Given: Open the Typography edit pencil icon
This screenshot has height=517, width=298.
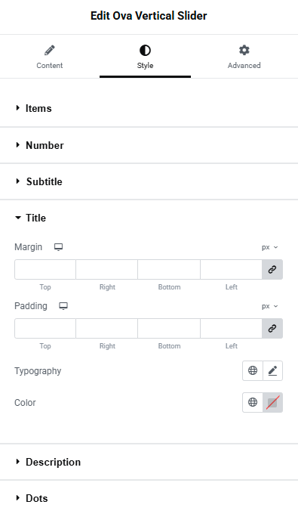Looking at the screenshot, I should pyautogui.click(x=272, y=370).
